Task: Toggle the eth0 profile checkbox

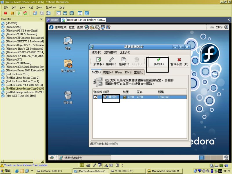Action: pos(96,97)
